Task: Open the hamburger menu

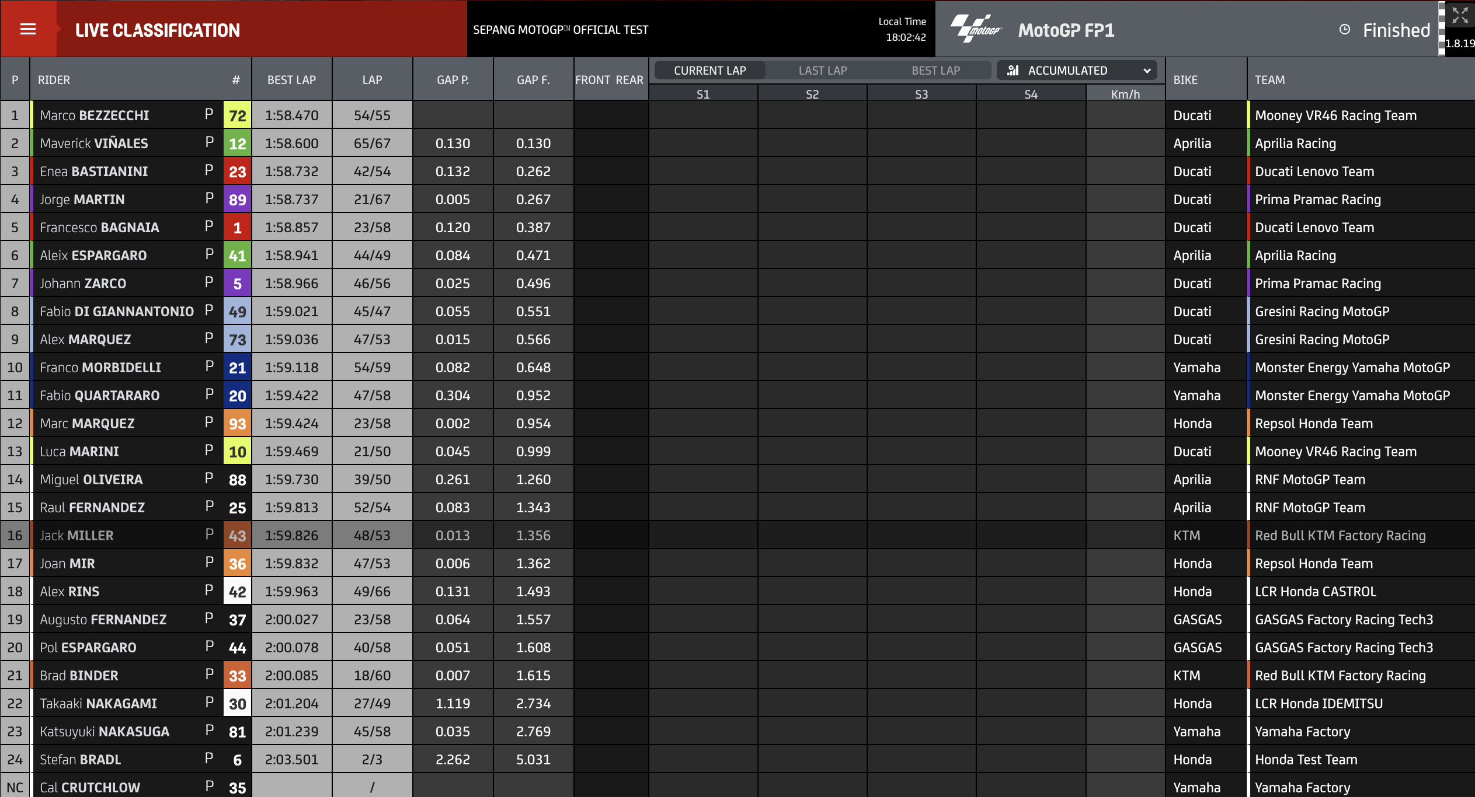Action: (x=28, y=29)
